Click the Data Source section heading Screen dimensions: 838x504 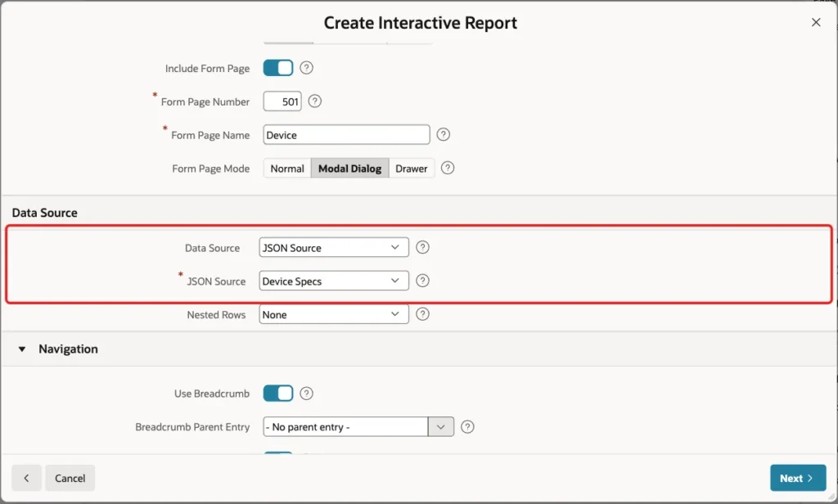[x=45, y=213]
